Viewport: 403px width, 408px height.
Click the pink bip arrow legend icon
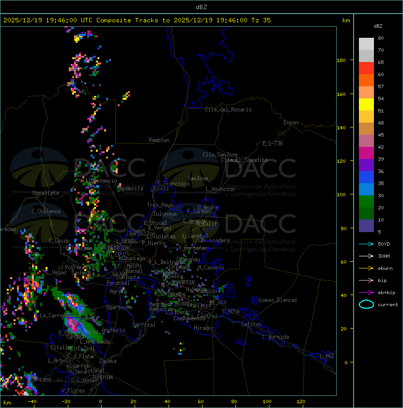coord(366,280)
